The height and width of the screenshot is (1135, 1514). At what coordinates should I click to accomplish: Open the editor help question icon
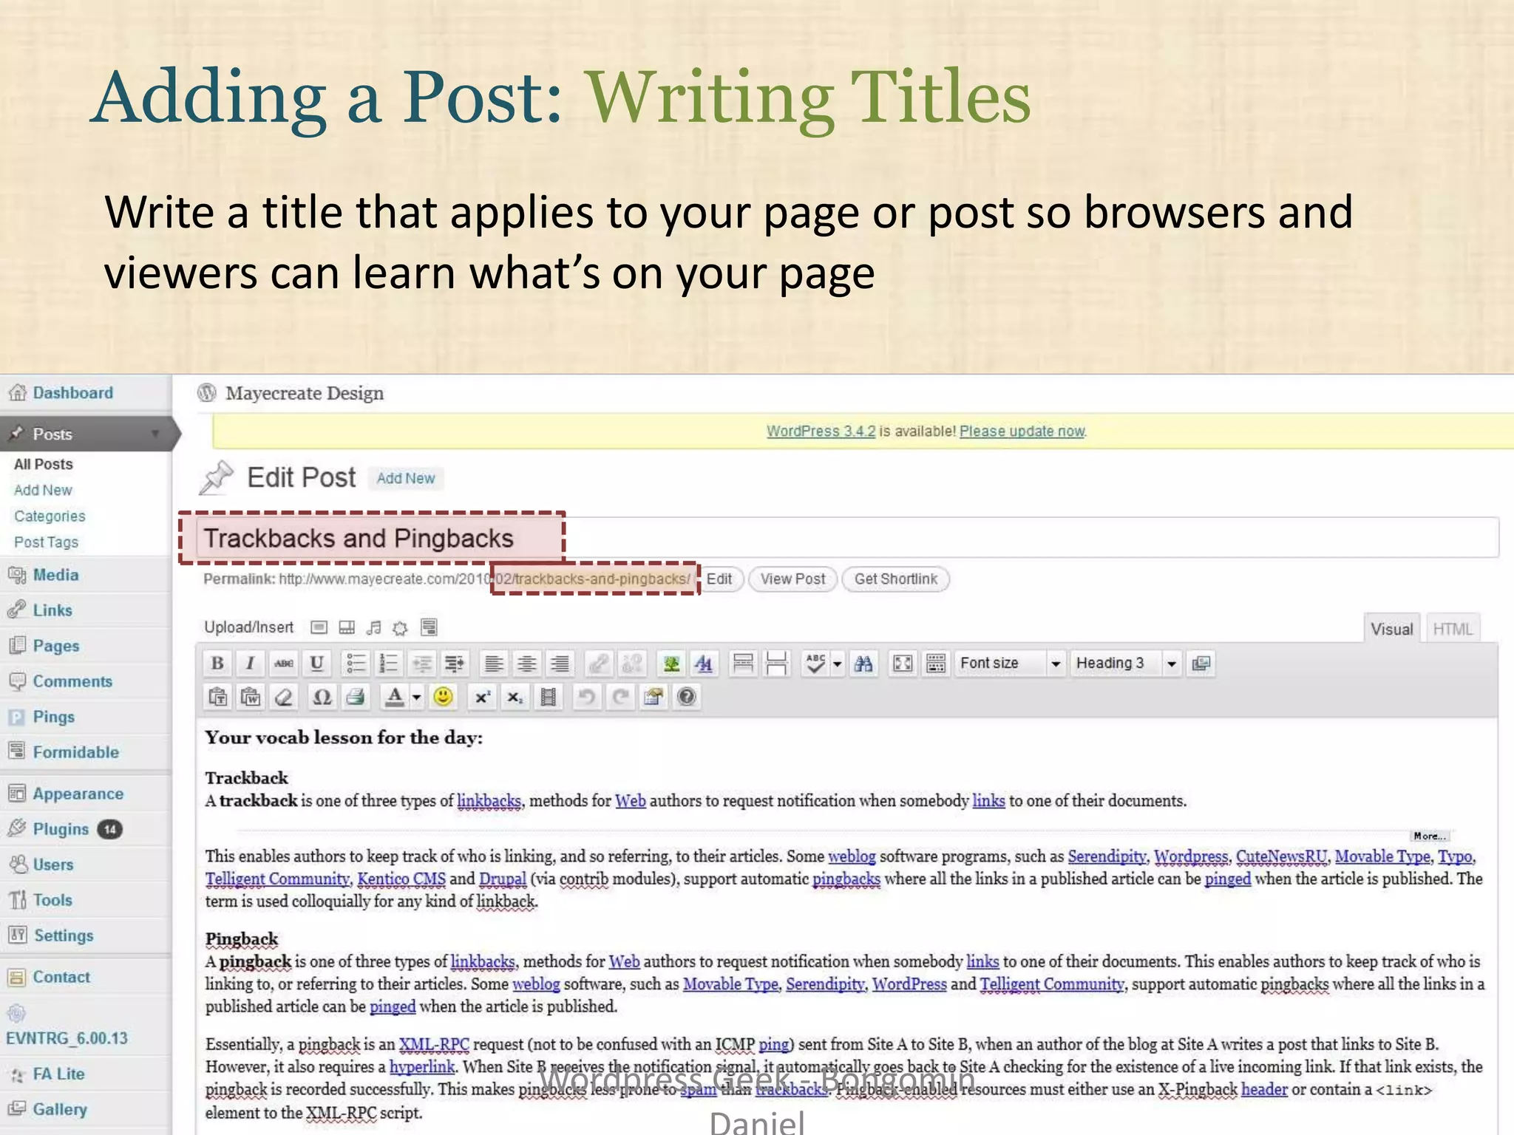(687, 696)
